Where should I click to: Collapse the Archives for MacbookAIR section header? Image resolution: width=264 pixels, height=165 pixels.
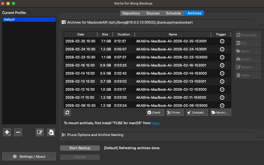130,23
